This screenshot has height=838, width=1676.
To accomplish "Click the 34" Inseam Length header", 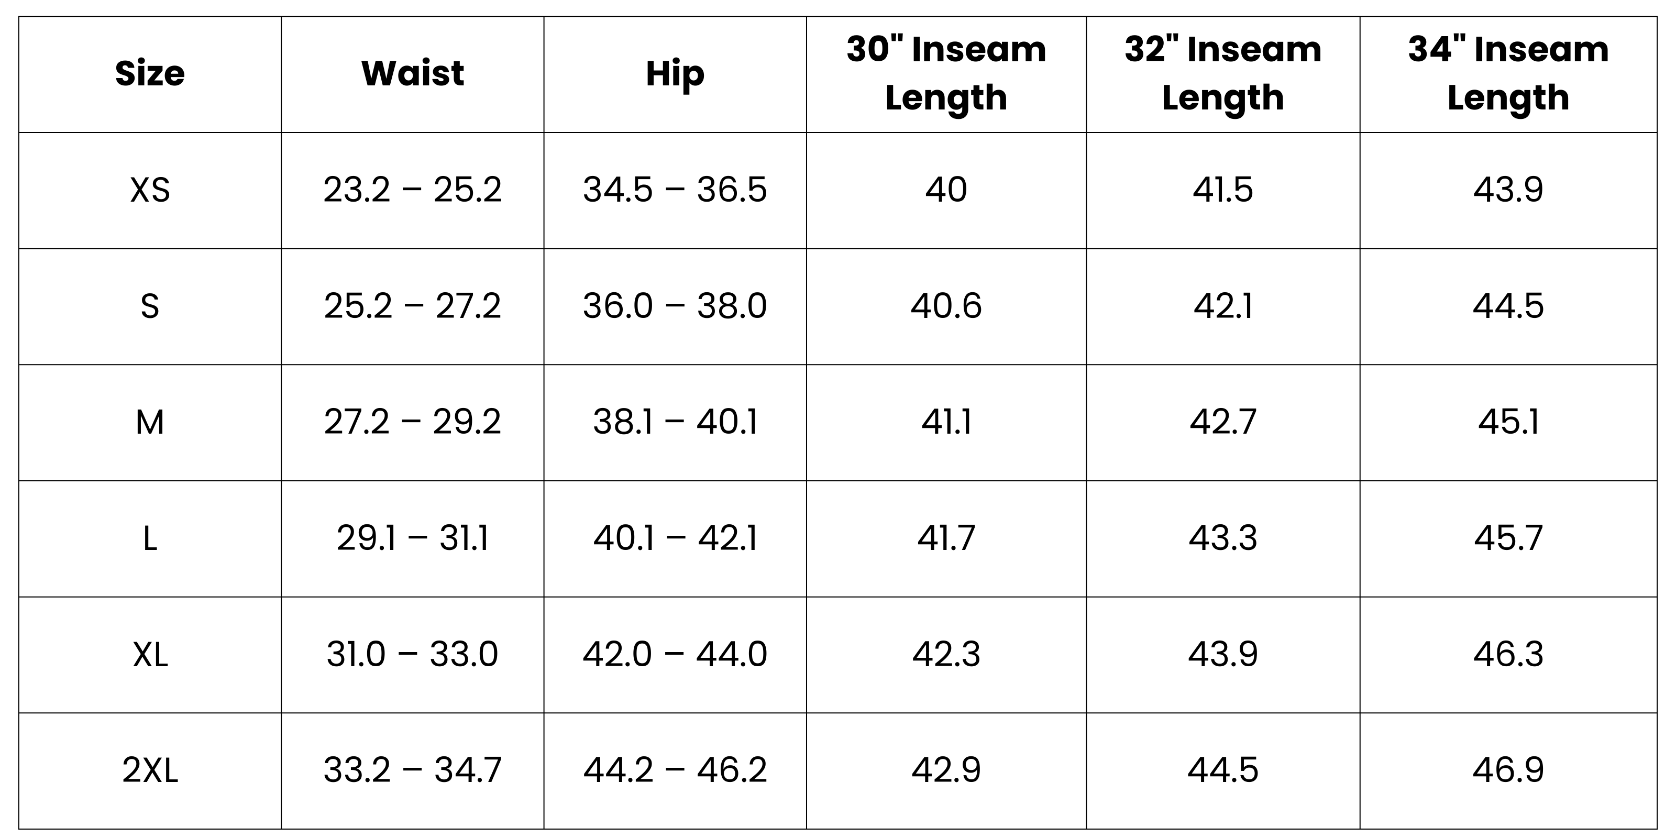I will click(1508, 73).
